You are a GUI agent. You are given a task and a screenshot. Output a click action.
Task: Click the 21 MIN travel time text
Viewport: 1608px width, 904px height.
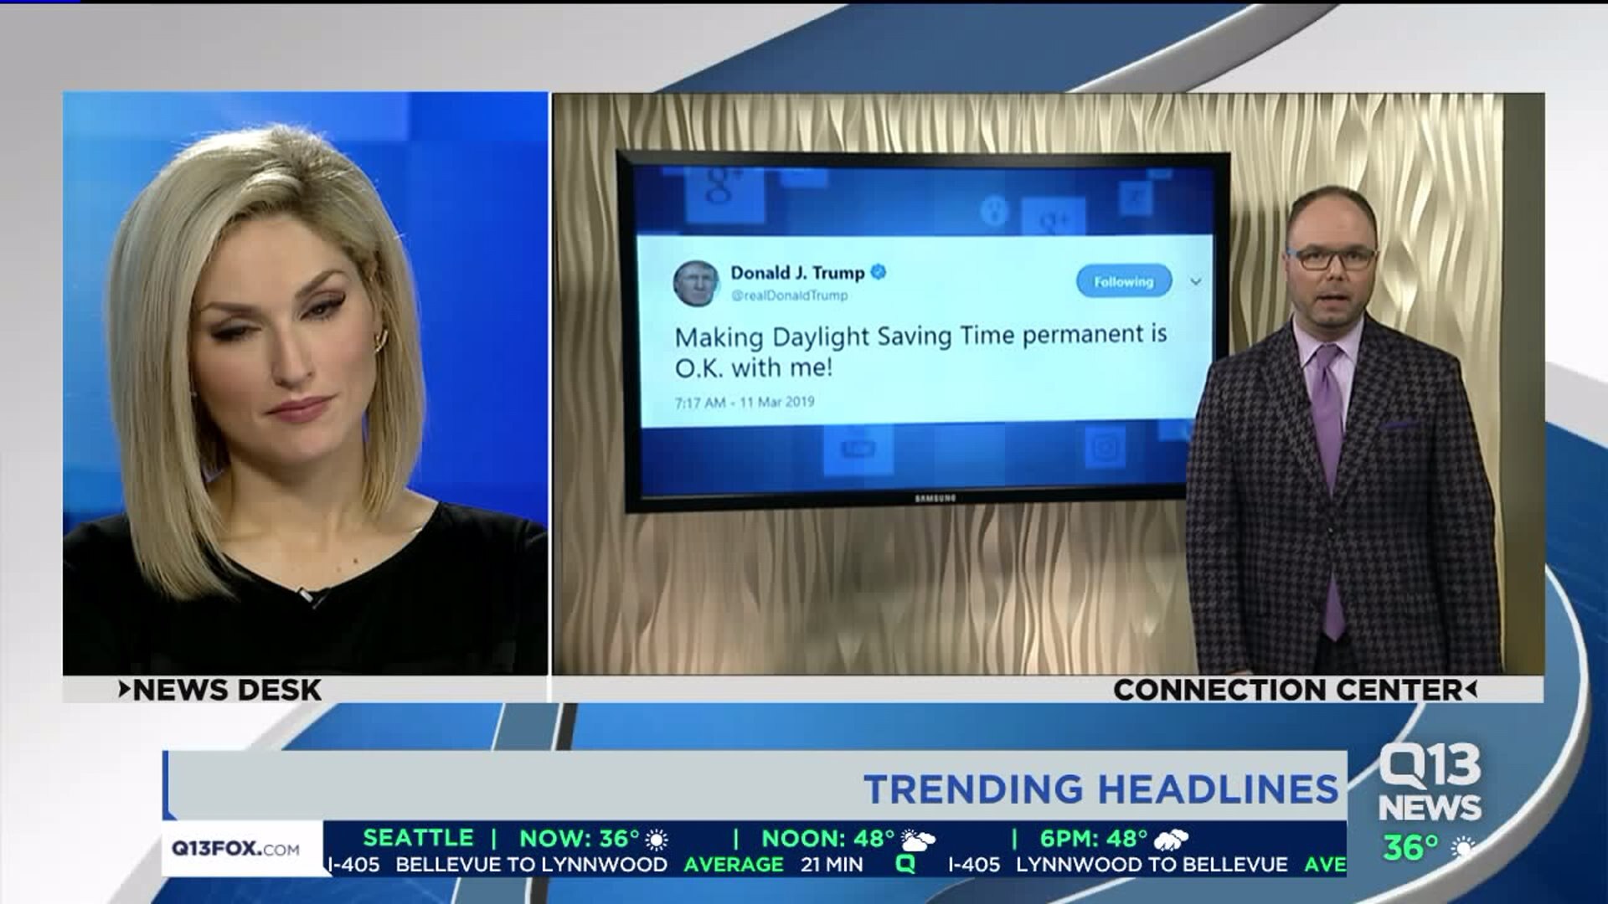coord(832,865)
